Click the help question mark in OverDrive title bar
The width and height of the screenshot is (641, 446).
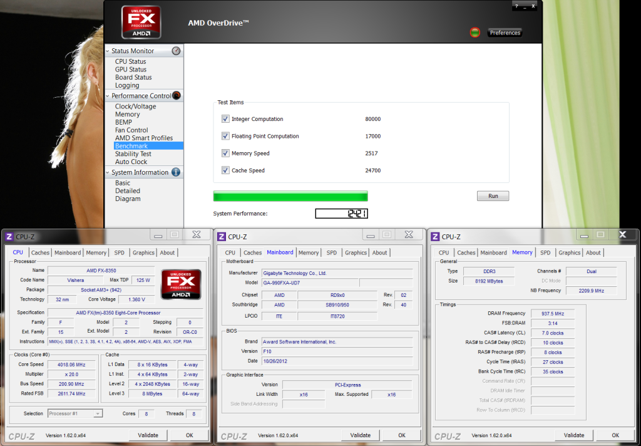tap(516, 6)
